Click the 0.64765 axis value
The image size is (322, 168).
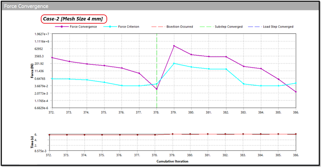tap(40, 78)
